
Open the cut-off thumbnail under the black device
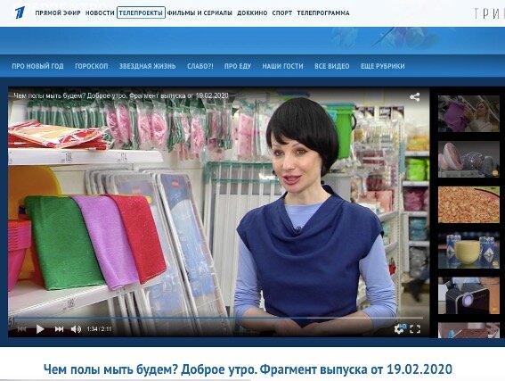click(468, 330)
